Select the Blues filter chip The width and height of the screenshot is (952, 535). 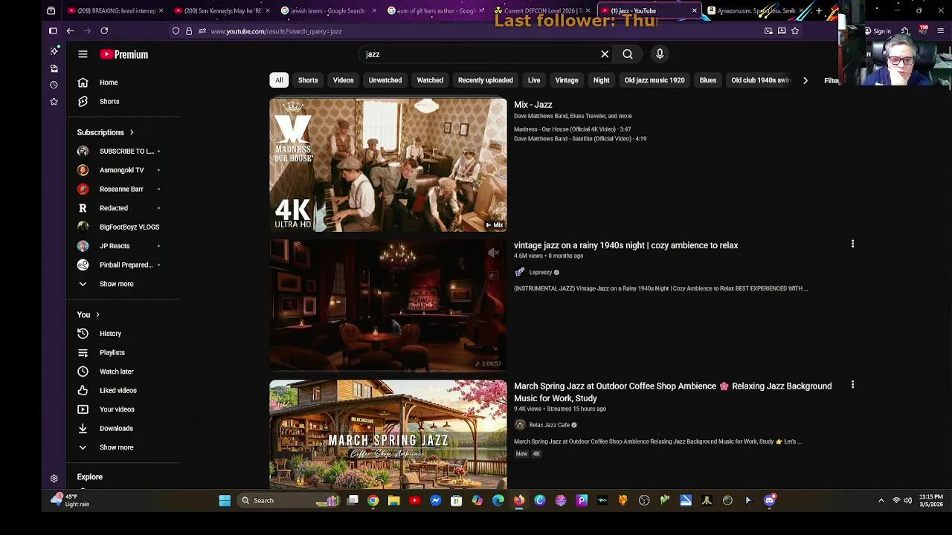pyautogui.click(x=707, y=80)
